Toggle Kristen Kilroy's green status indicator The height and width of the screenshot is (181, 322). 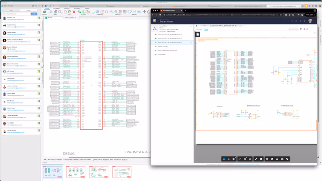(x=38, y=25)
